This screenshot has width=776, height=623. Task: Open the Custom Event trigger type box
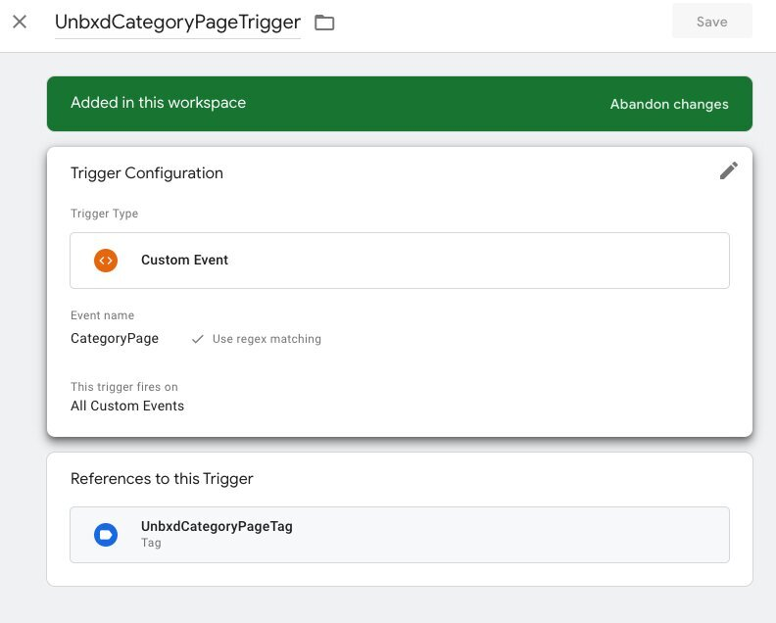(400, 261)
